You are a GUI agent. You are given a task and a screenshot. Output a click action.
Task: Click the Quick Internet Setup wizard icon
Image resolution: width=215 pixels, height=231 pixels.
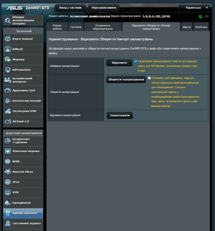point(8,20)
